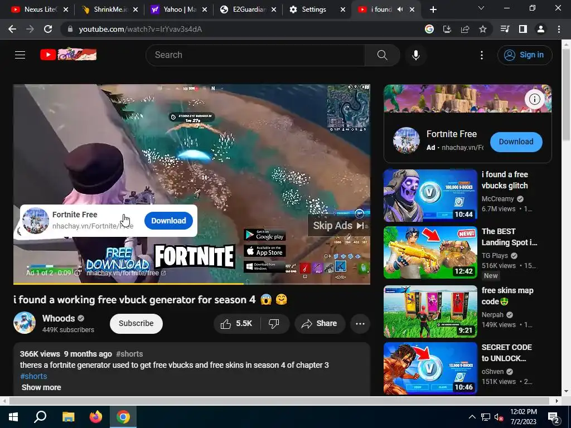Click the Sign in button
This screenshot has width=571, height=428.
525,55
